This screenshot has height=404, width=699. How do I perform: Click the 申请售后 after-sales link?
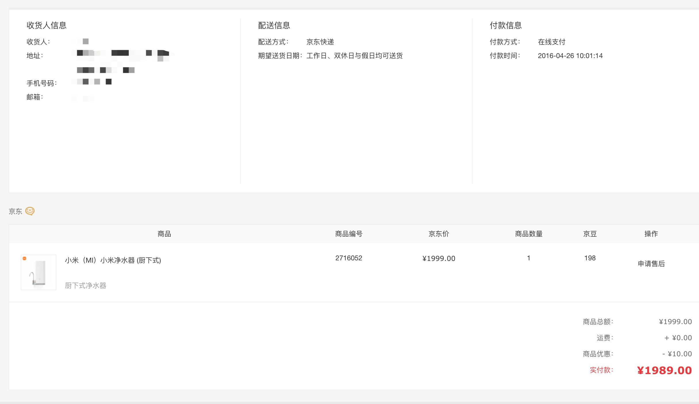[x=651, y=264]
